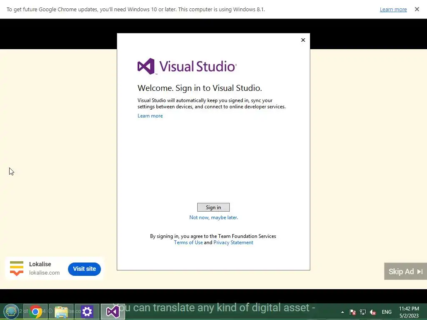Open Chrome update Learn more link
The width and height of the screenshot is (427, 320).
tap(393, 9)
